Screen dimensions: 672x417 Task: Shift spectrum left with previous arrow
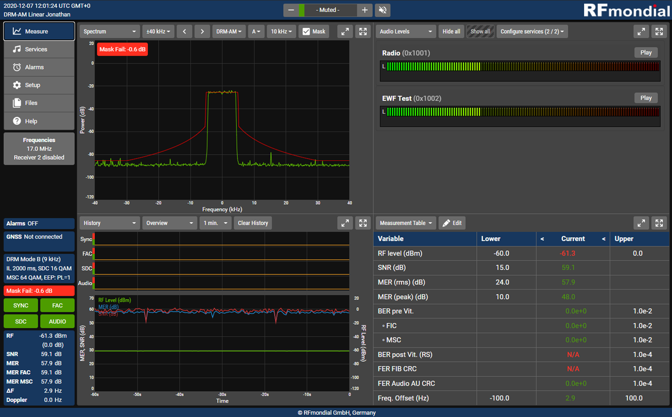point(184,31)
